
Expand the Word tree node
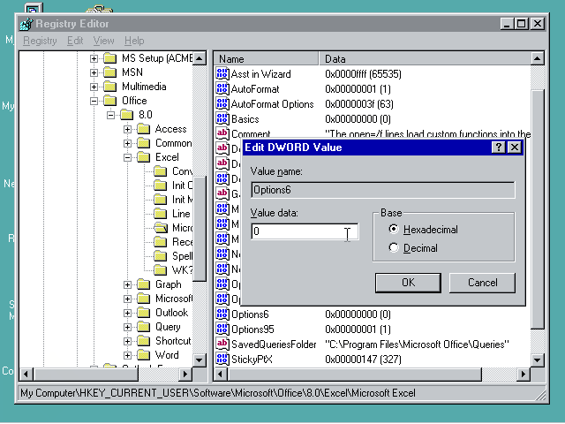[x=127, y=355]
